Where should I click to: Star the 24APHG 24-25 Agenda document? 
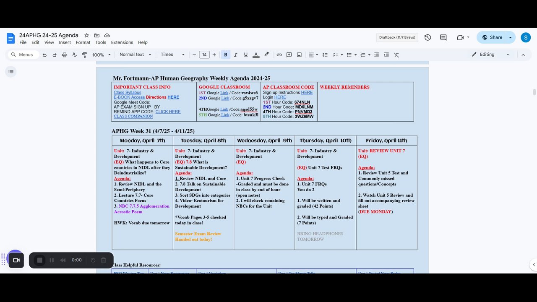pos(86,35)
